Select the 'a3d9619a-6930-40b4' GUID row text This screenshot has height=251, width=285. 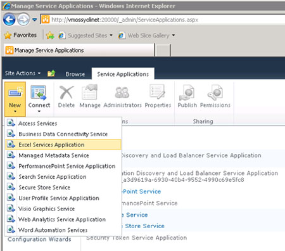coord(183,180)
